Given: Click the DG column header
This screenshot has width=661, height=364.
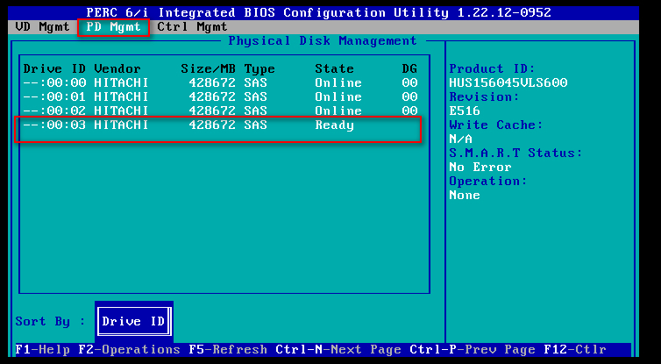Looking at the screenshot, I should click(409, 69).
